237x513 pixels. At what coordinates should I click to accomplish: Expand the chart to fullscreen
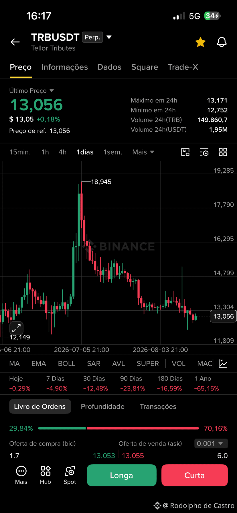click(16, 328)
